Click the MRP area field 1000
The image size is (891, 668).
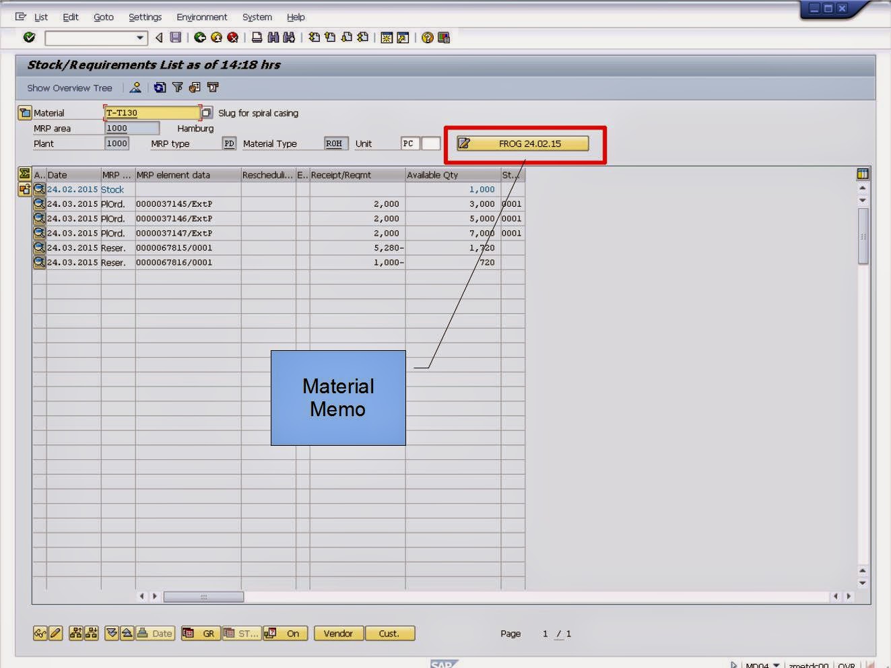point(132,128)
